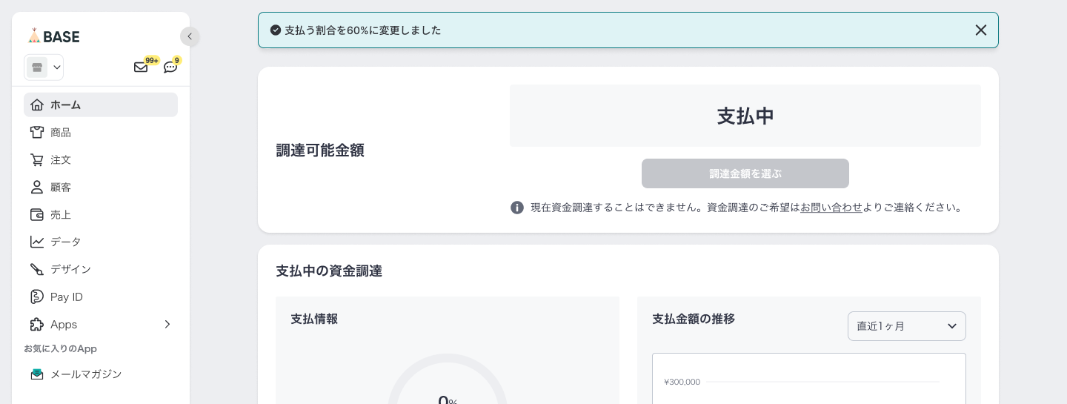
Task: Click the デザイン brush icon
Action: tap(37, 269)
